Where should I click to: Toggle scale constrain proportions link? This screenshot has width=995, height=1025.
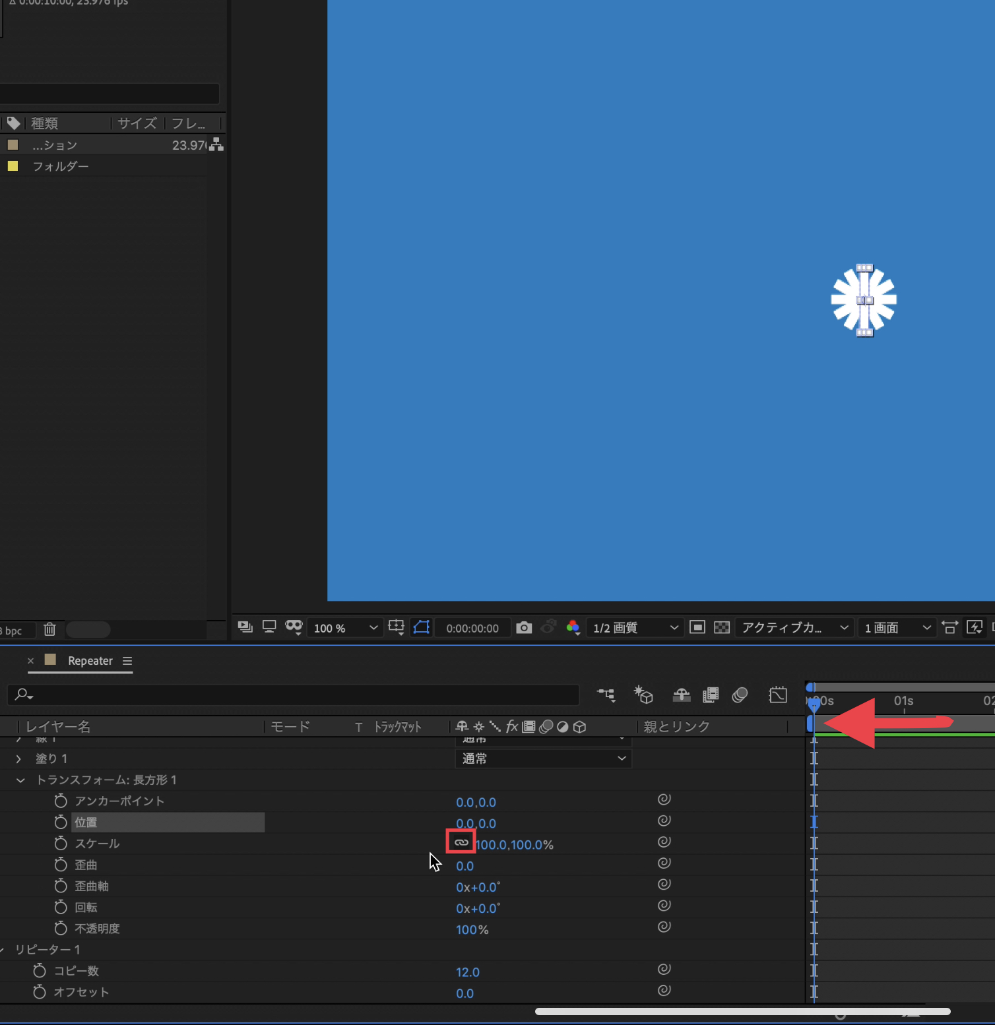pos(461,842)
